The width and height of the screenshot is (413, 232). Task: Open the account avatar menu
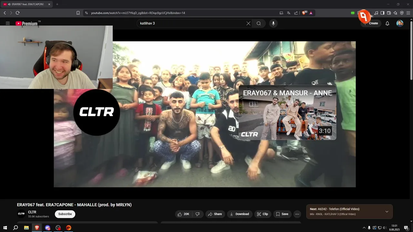(400, 23)
